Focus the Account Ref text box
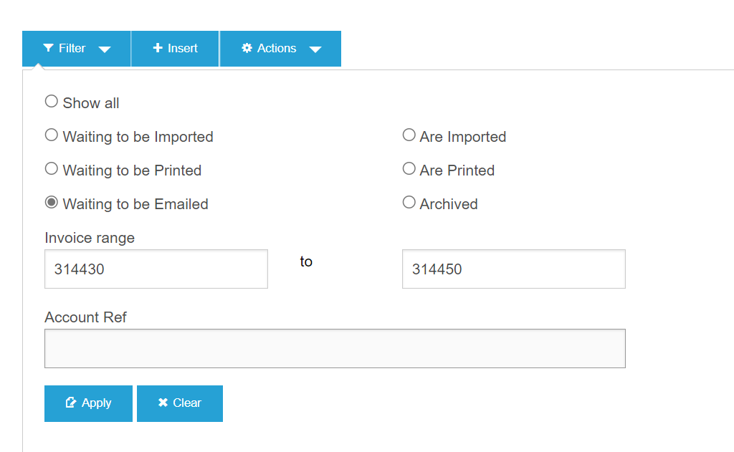734x452 pixels. pos(335,349)
